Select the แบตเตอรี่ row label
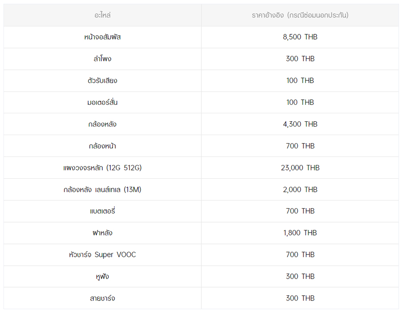The height and width of the screenshot is (313, 402). pos(102,211)
